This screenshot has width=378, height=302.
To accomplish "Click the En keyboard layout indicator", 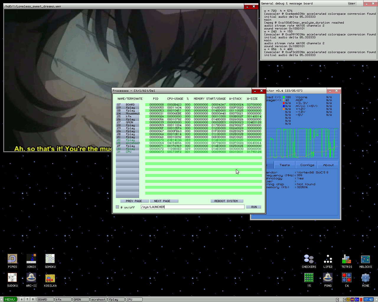I will [x=357, y=299].
